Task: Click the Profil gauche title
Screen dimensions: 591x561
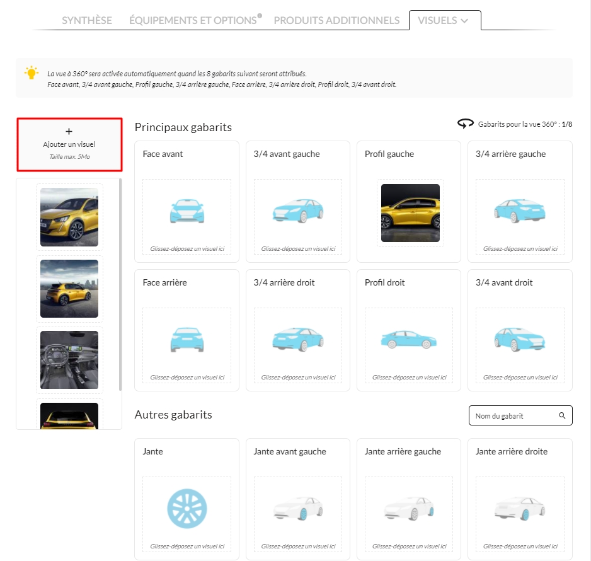Action: point(389,154)
